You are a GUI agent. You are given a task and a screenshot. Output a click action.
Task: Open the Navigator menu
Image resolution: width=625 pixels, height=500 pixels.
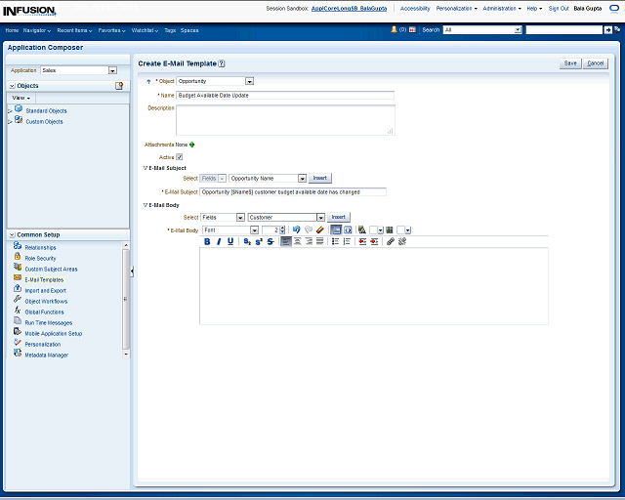(38, 30)
